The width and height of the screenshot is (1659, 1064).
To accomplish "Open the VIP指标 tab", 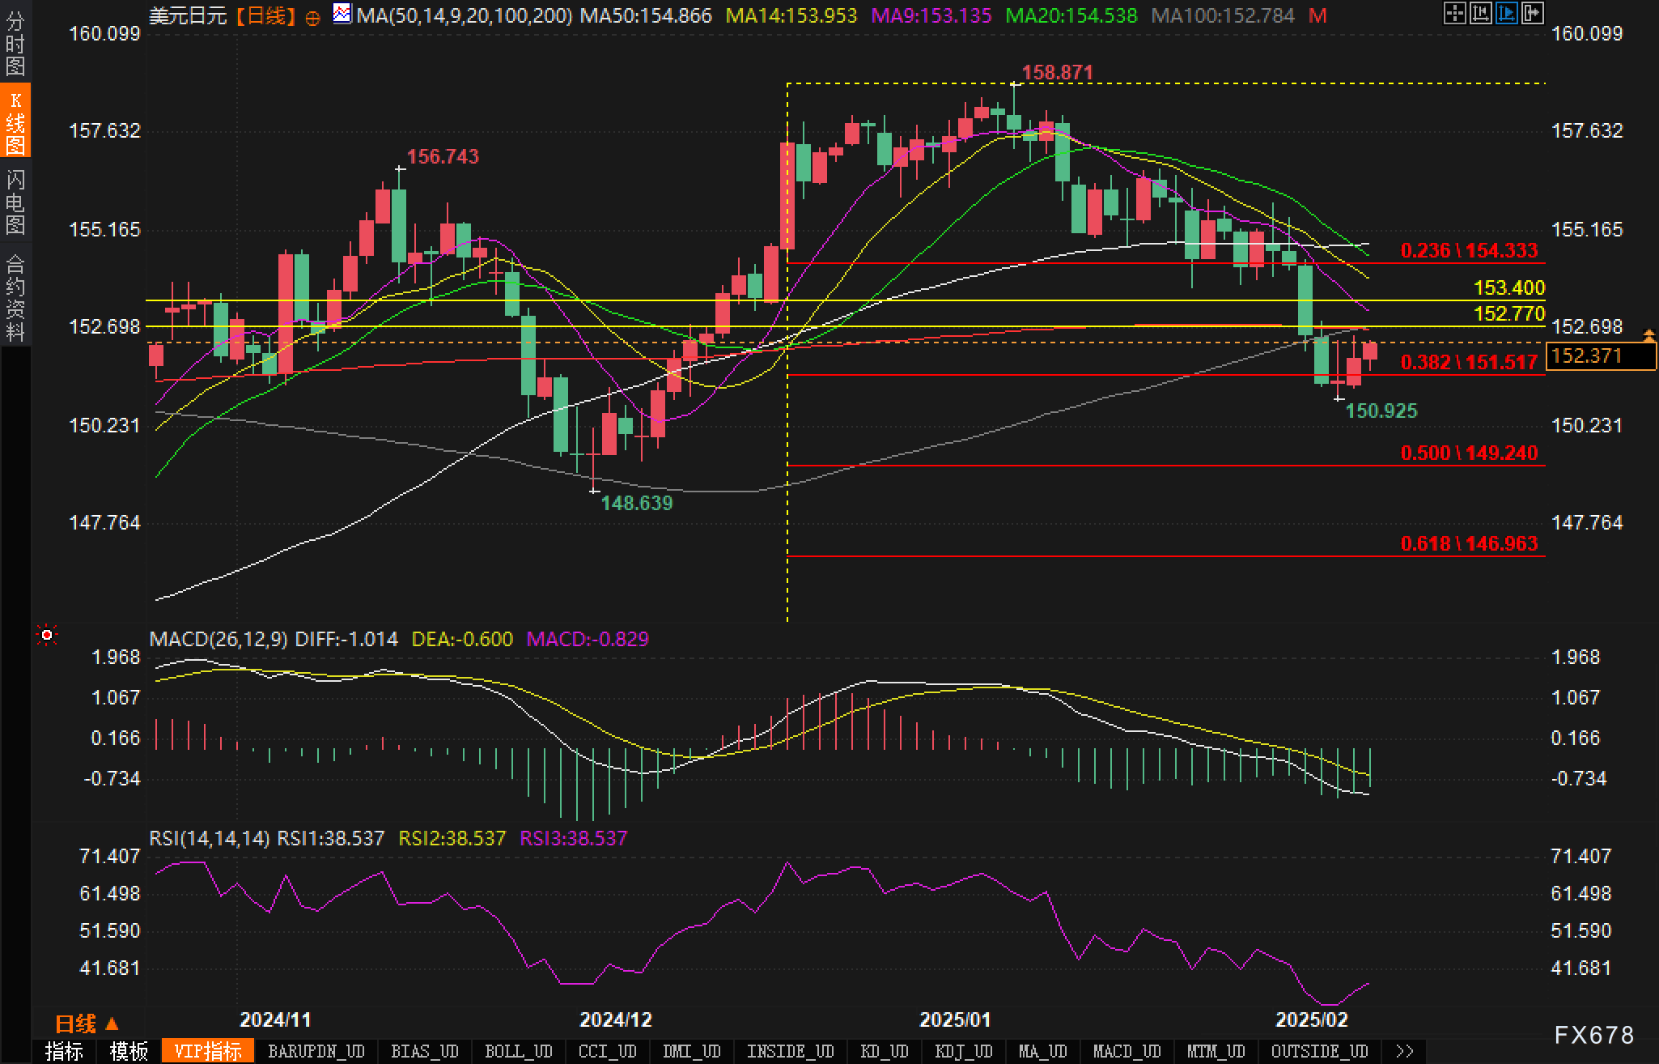I will click(x=208, y=1051).
